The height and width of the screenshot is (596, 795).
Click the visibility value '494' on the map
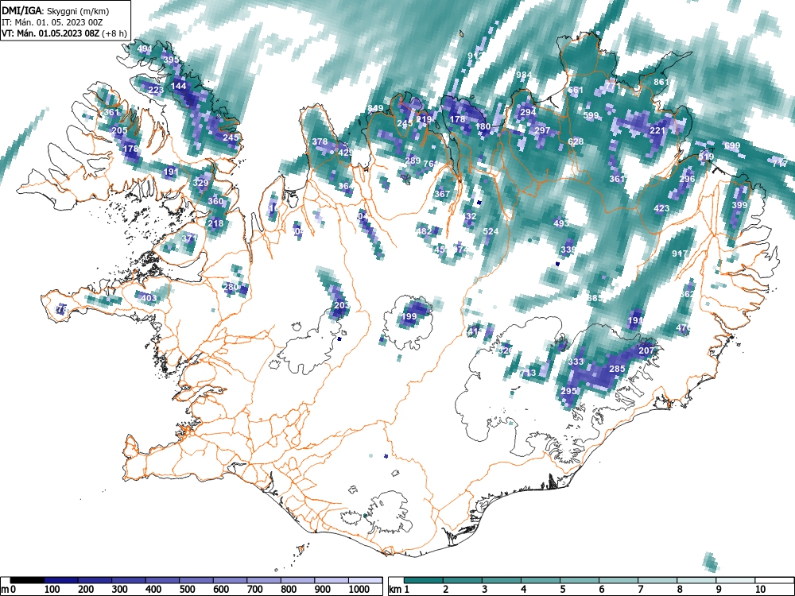click(145, 49)
